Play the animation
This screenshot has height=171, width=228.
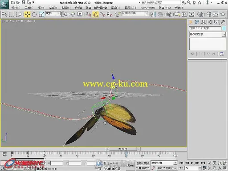[192, 163]
